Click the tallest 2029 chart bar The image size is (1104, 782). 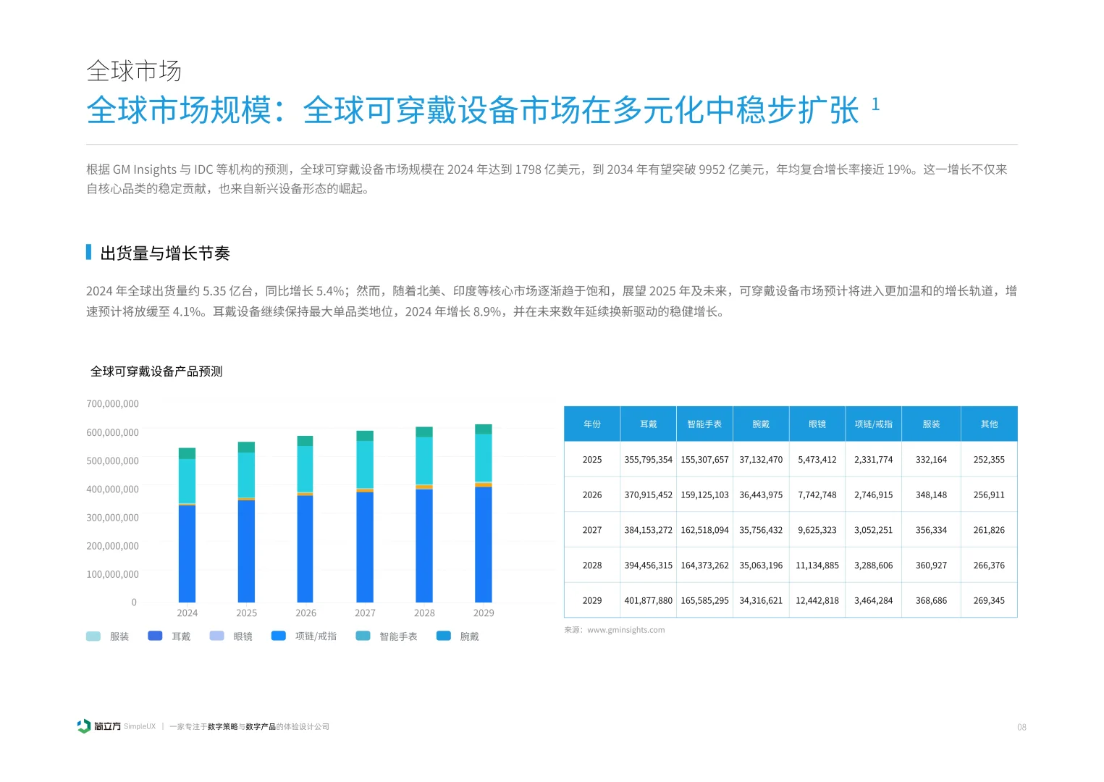pyautogui.click(x=483, y=514)
